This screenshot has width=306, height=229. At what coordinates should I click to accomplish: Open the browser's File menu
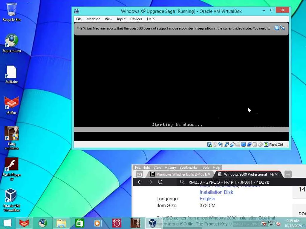pos(138,168)
